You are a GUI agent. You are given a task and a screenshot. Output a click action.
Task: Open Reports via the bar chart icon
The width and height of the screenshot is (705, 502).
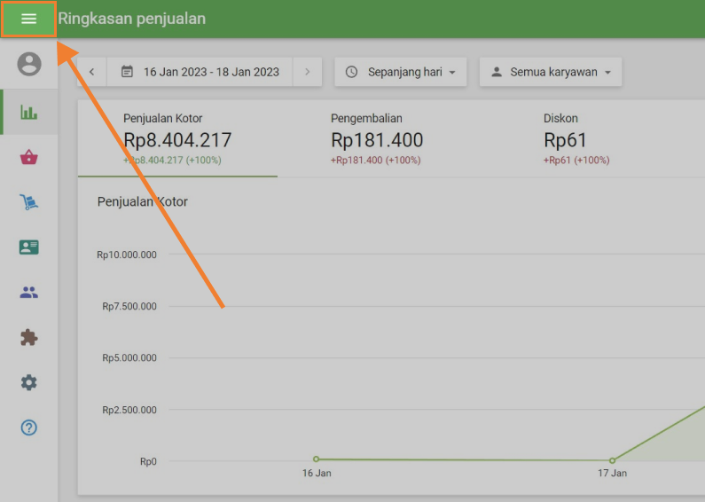click(29, 113)
